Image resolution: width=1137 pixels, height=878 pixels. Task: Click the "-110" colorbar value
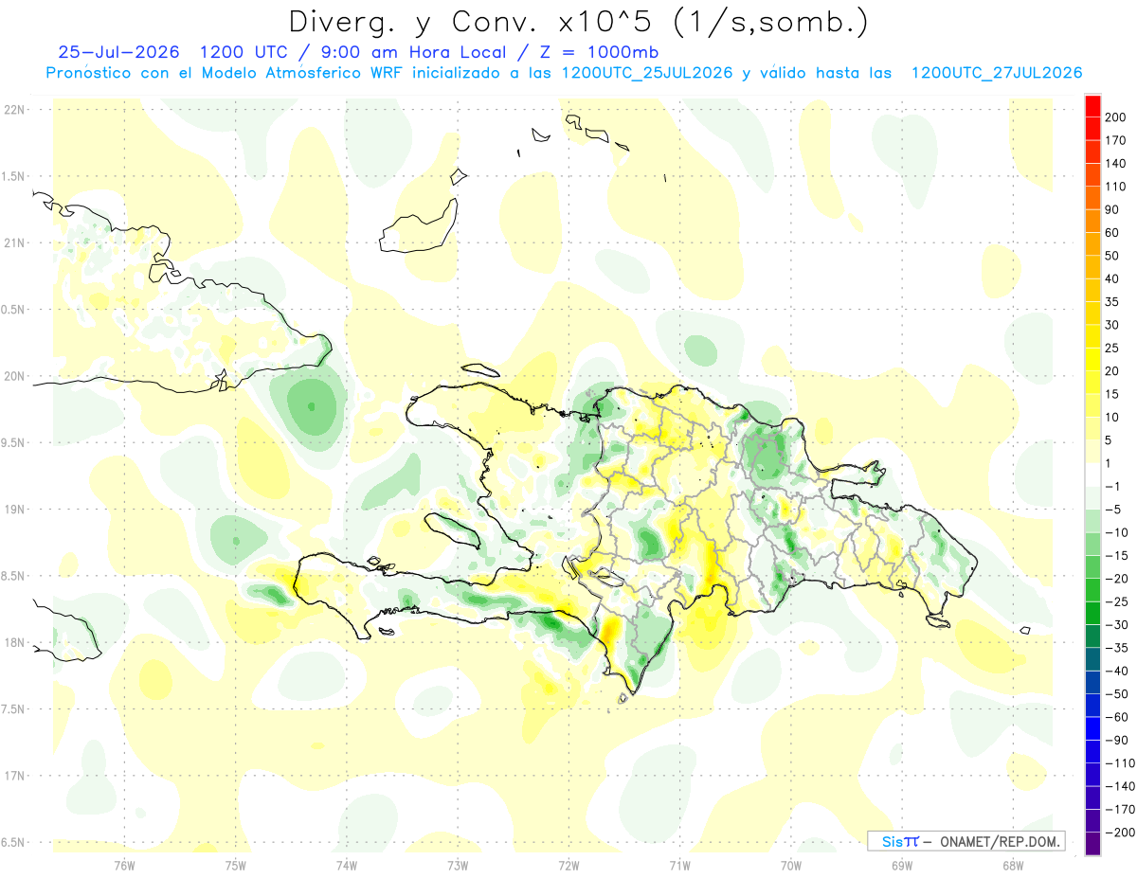pyautogui.click(x=1119, y=762)
